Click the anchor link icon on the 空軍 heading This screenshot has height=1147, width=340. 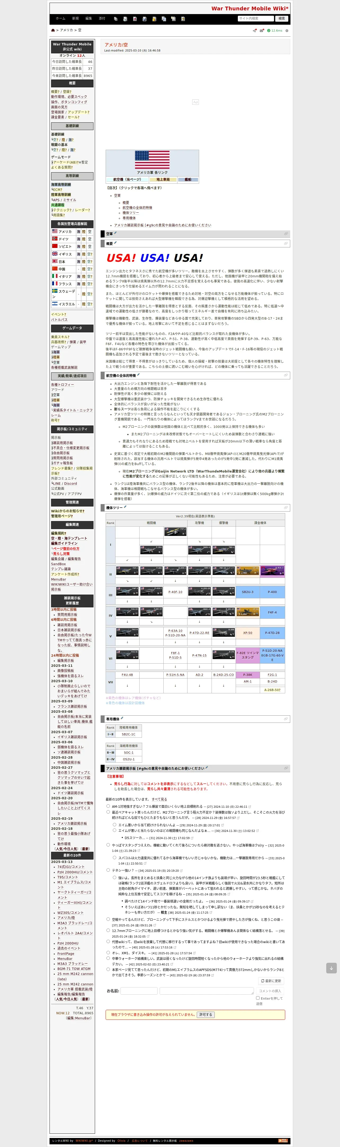286,233
